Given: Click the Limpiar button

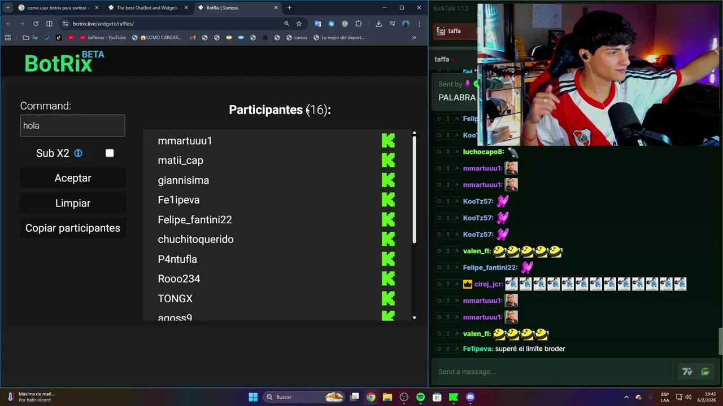Looking at the screenshot, I should point(73,204).
